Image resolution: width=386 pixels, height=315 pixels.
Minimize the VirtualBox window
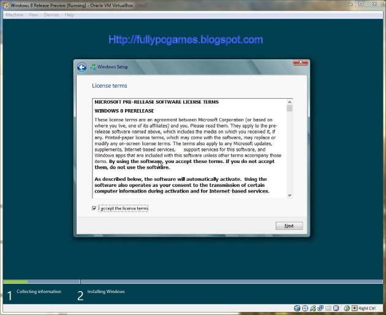click(x=351, y=4)
